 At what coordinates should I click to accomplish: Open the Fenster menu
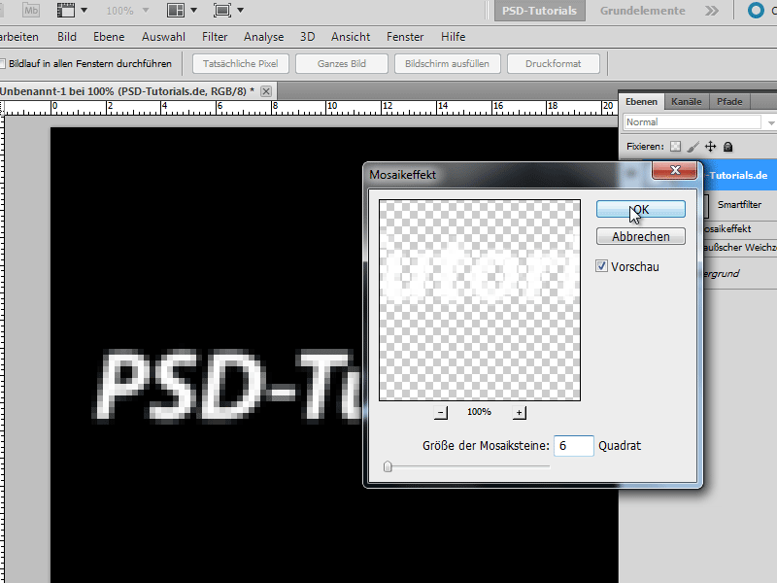(x=405, y=37)
